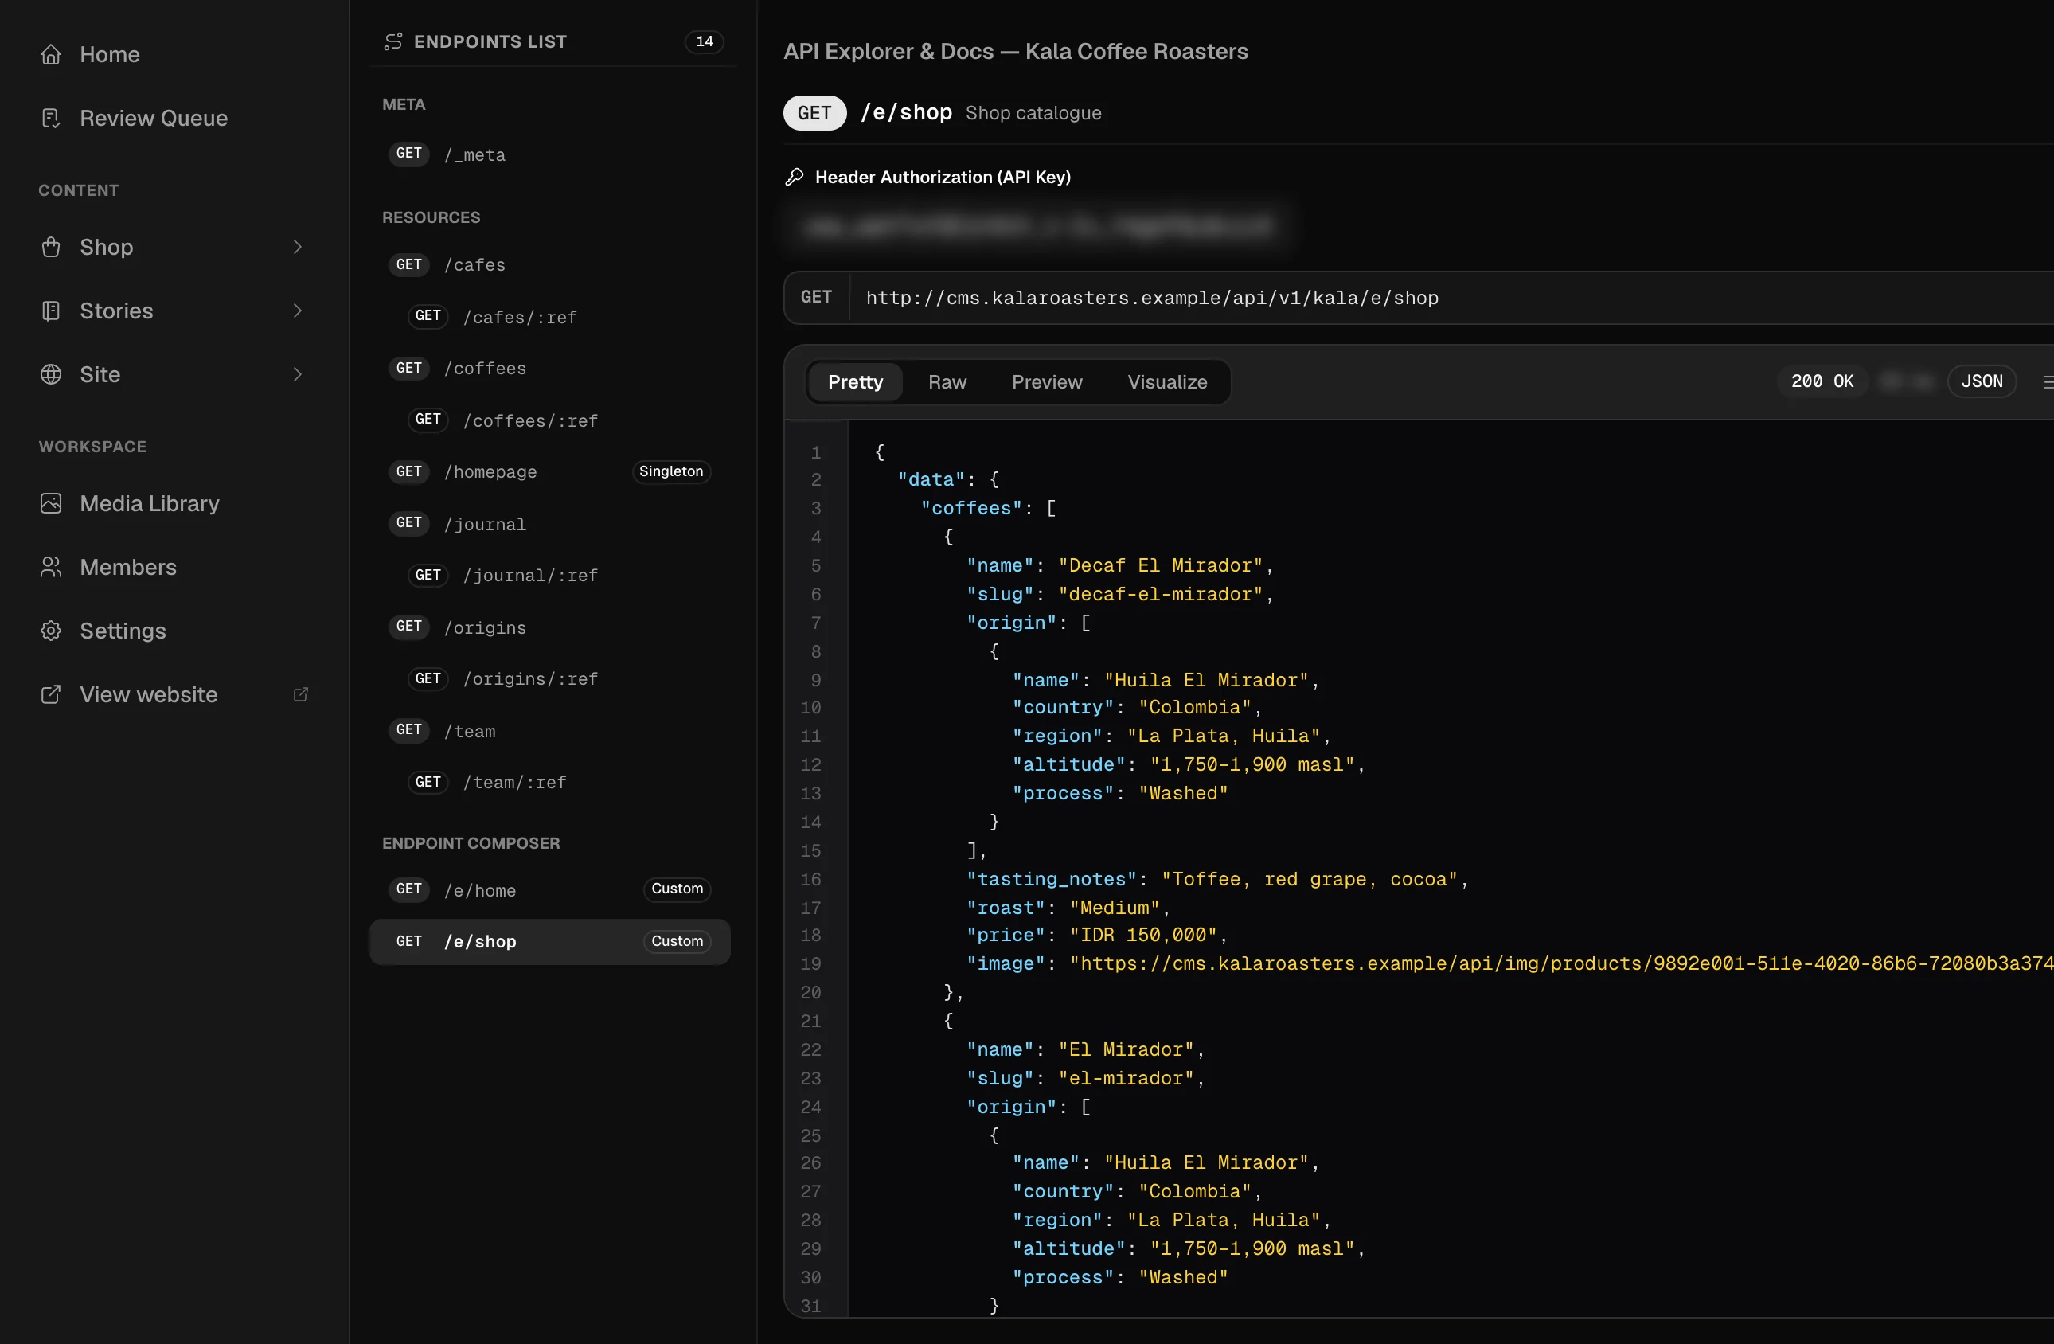Switch to the Preview tab
Image resolution: width=2054 pixels, height=1344 pixels.
tap(1047, 381)
